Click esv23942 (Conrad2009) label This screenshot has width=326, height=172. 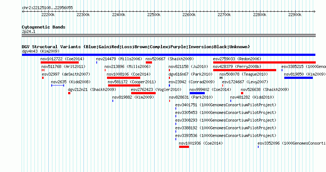[192, 82]
